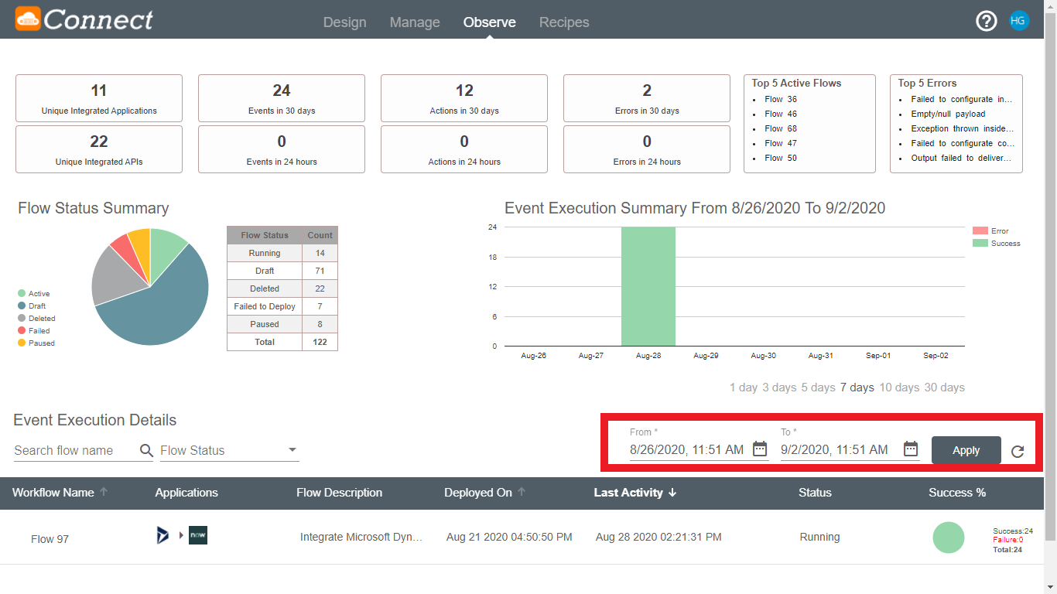Click the green Aug-28 bar in chart
The height and width of the screenshot is (594, 1057).
click(x=648, y=286)
